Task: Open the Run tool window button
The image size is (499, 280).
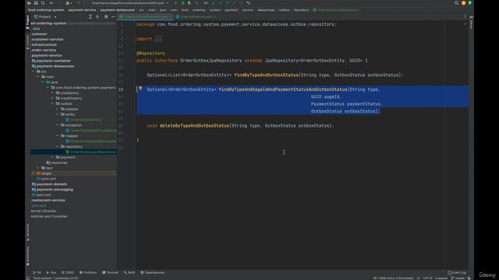Action: click(51, 272)
